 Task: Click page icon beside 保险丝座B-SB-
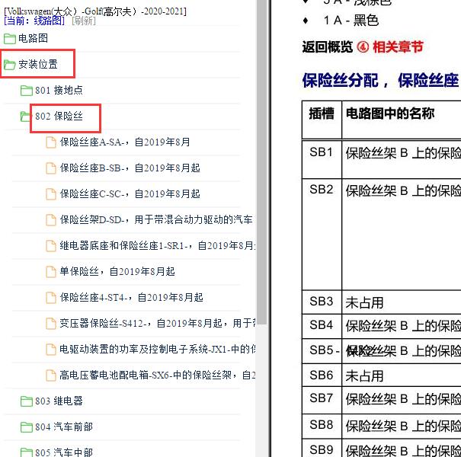point(51,168)
